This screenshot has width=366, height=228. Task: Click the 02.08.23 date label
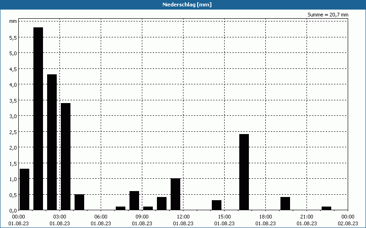point(348,223)
